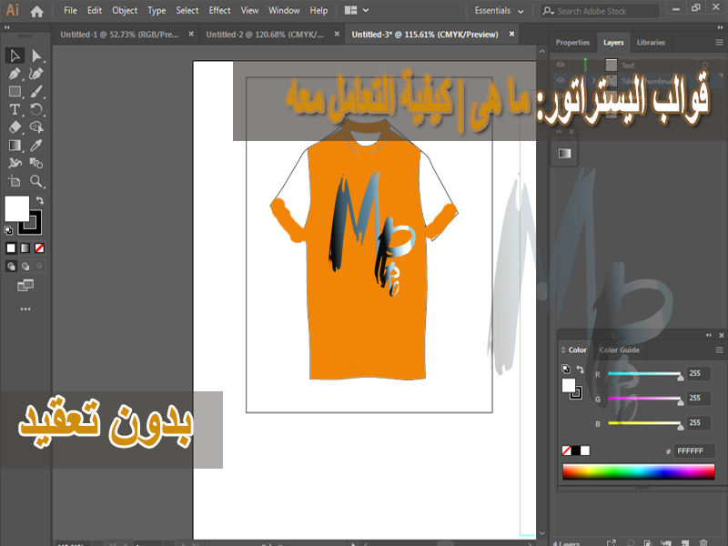The height and width of the screenshot is (546, 728).
Task: Select the Zoom tool magnifier
Action: click(x=36, y=181)
